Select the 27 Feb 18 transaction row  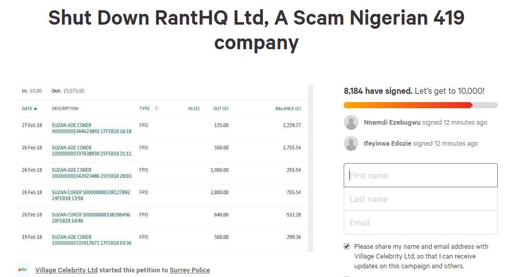(x=161, y=128)
